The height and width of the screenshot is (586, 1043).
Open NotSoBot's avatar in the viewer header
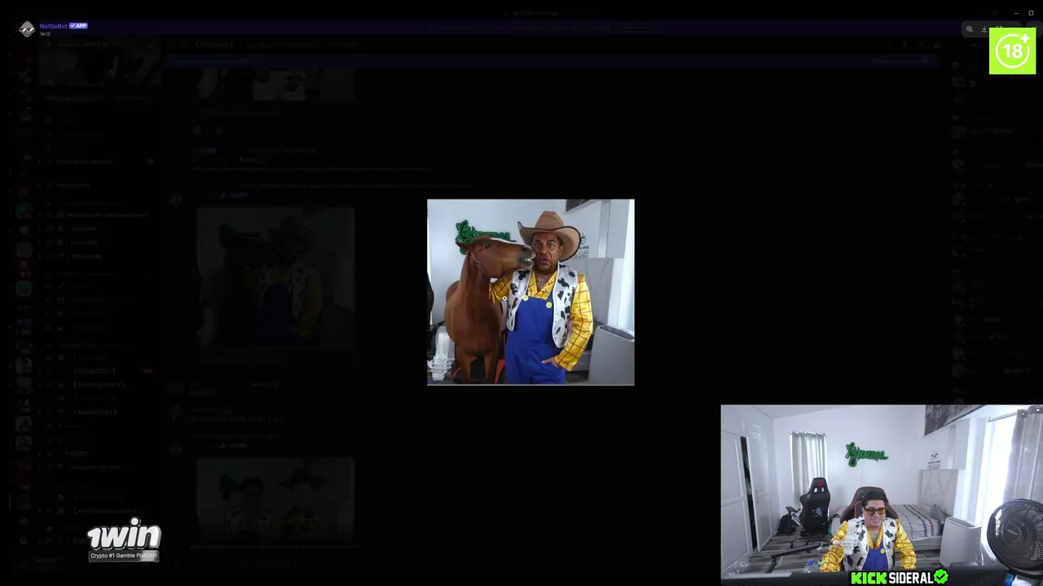coord(27,29)
